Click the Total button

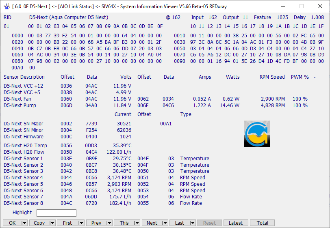coord(262,223)
